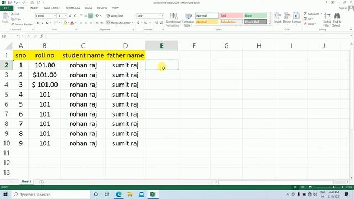Apply percent style
This screenshot has width=354, height=199.
[x=145, y=23]
